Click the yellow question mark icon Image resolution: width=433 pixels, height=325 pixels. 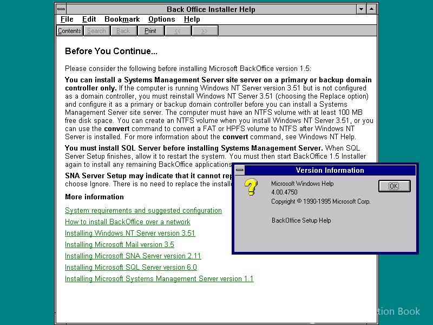[x=251, y=187]
